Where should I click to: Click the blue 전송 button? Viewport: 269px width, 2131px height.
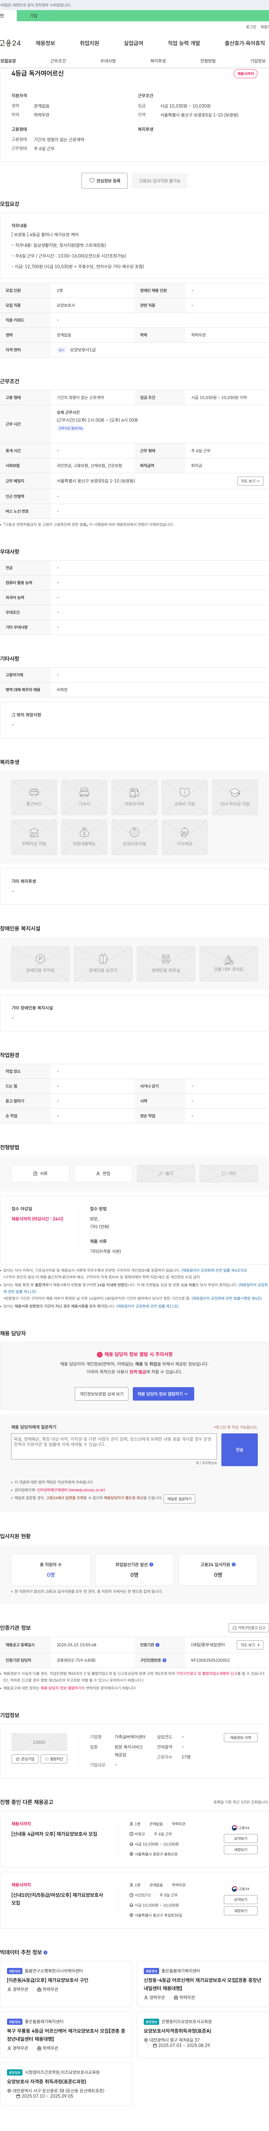[239, 1449]
